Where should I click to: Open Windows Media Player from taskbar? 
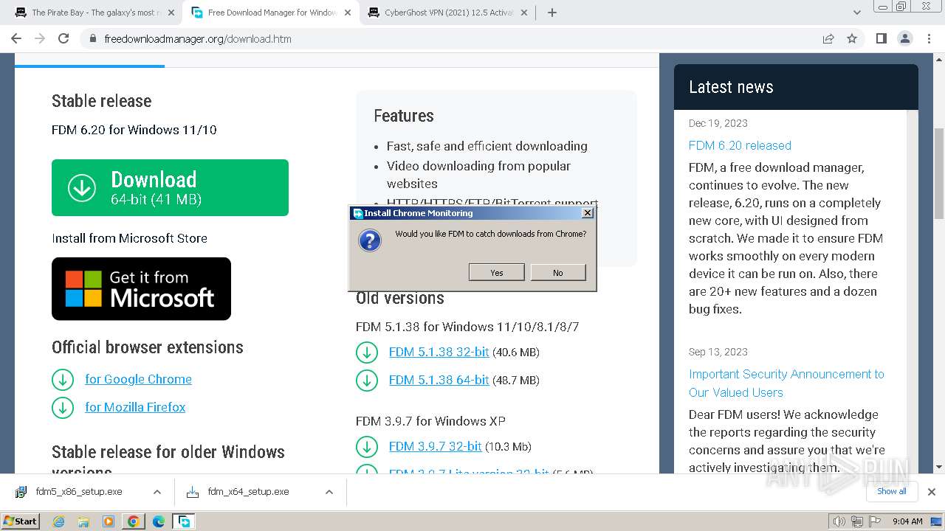tap(109, 521)
